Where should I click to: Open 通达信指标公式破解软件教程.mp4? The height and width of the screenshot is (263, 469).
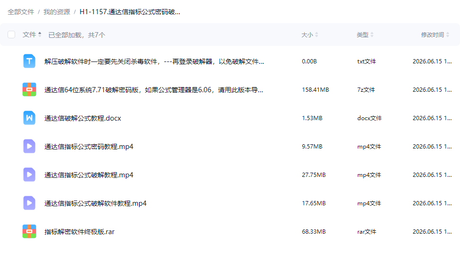(96, 203)
